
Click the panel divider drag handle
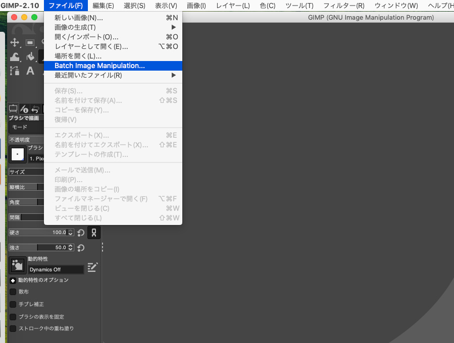click(x=103, y=247)
